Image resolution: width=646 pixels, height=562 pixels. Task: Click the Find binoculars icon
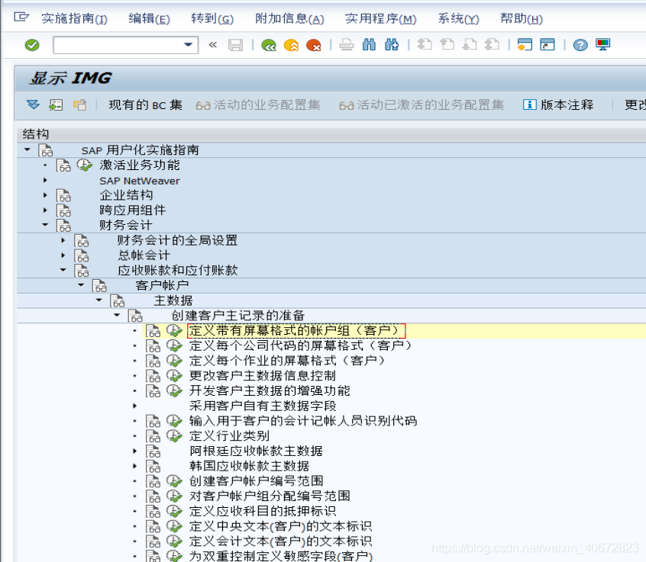tap(369, 44)
